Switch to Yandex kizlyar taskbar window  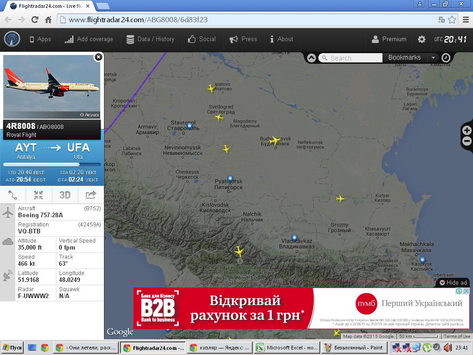point(219,348)
